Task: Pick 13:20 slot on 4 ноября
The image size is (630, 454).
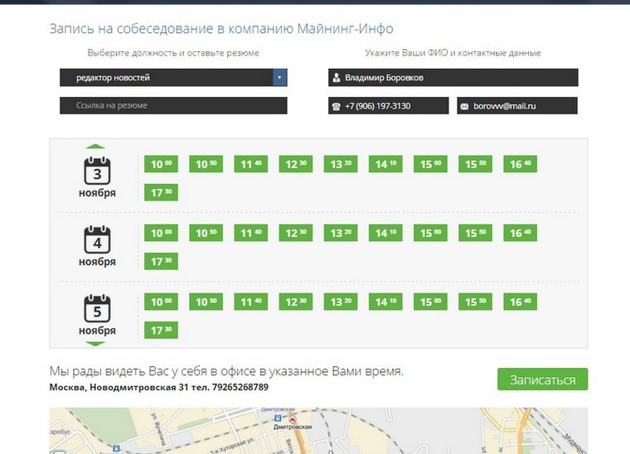Action: pos(341,233)
